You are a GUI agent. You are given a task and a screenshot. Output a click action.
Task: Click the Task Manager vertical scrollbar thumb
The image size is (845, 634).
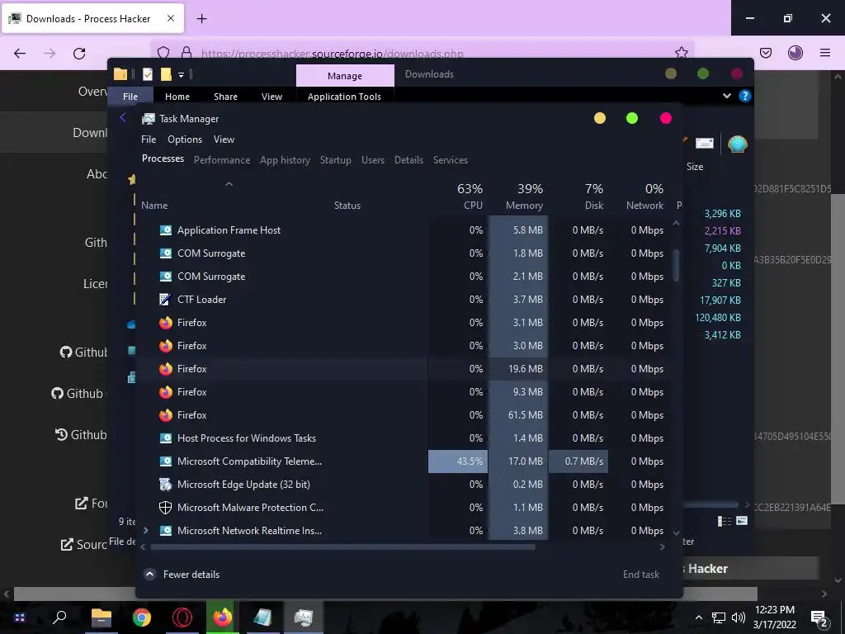[x=676, y=265]
